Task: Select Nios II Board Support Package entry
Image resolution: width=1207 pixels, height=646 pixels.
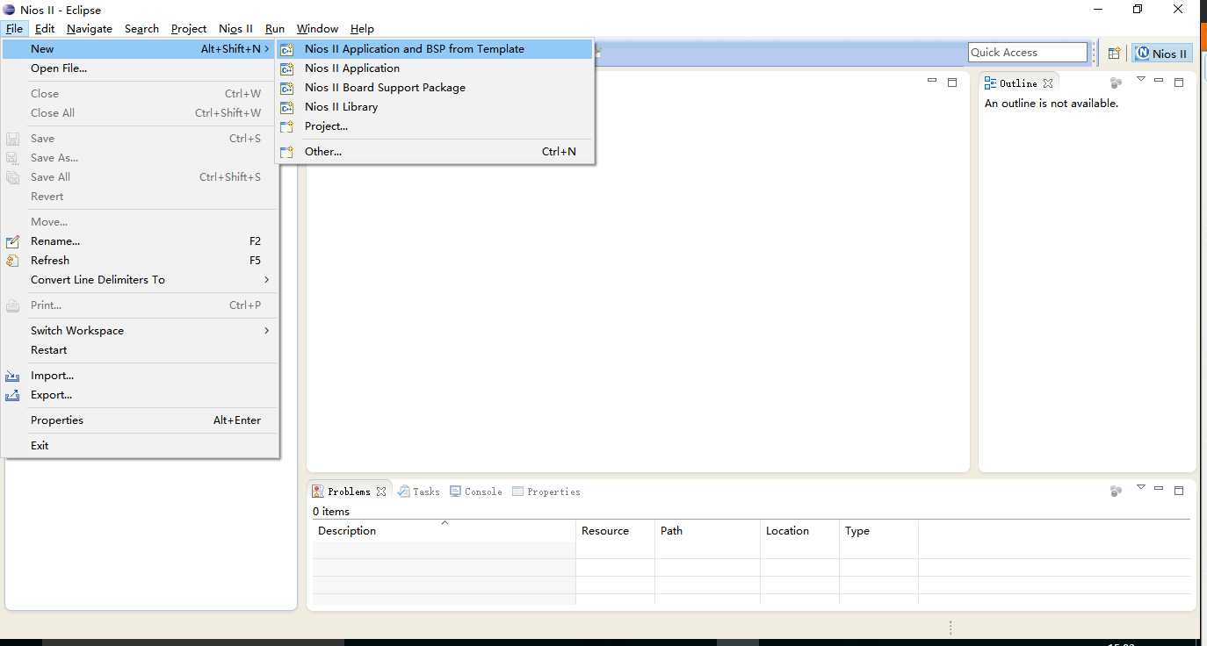Action: pos(435,88)
